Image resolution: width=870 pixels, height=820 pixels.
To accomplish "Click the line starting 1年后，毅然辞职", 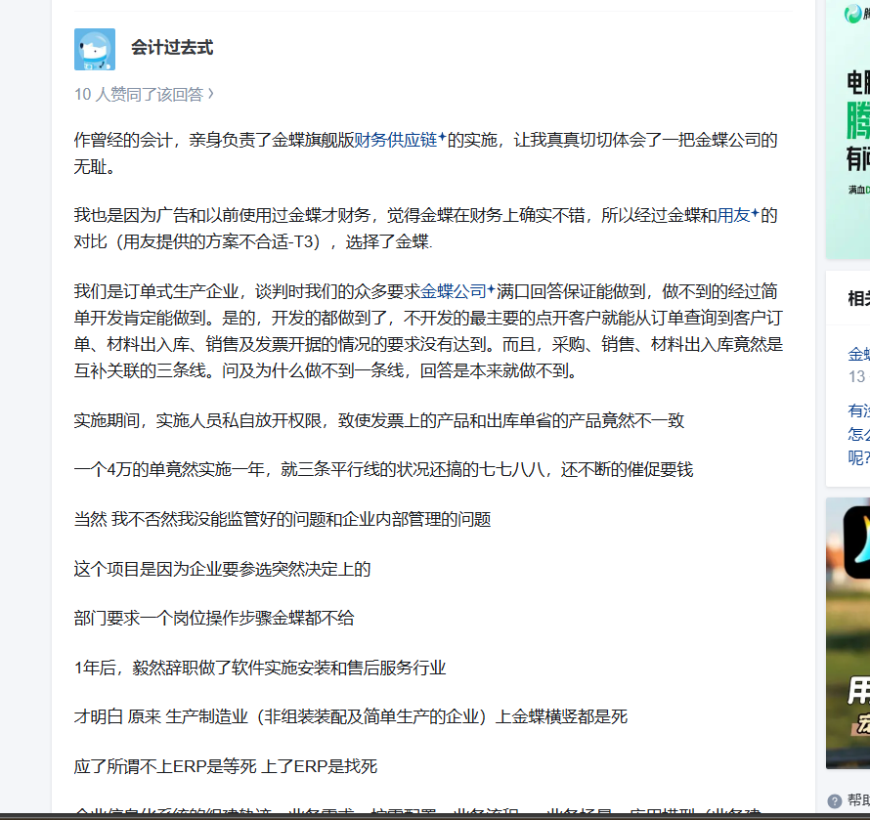I will 260,668.
